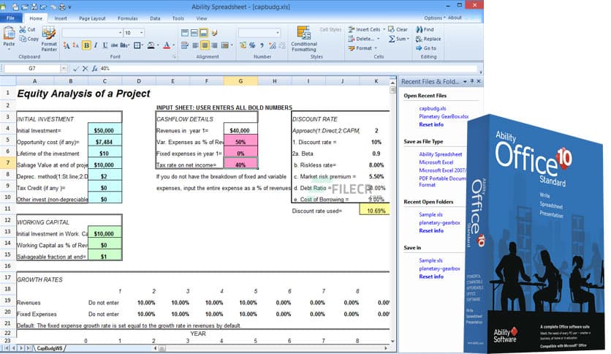Apply comma style in Number group
611x354 pixels.
pyautogui.click(x=262, y=45)
